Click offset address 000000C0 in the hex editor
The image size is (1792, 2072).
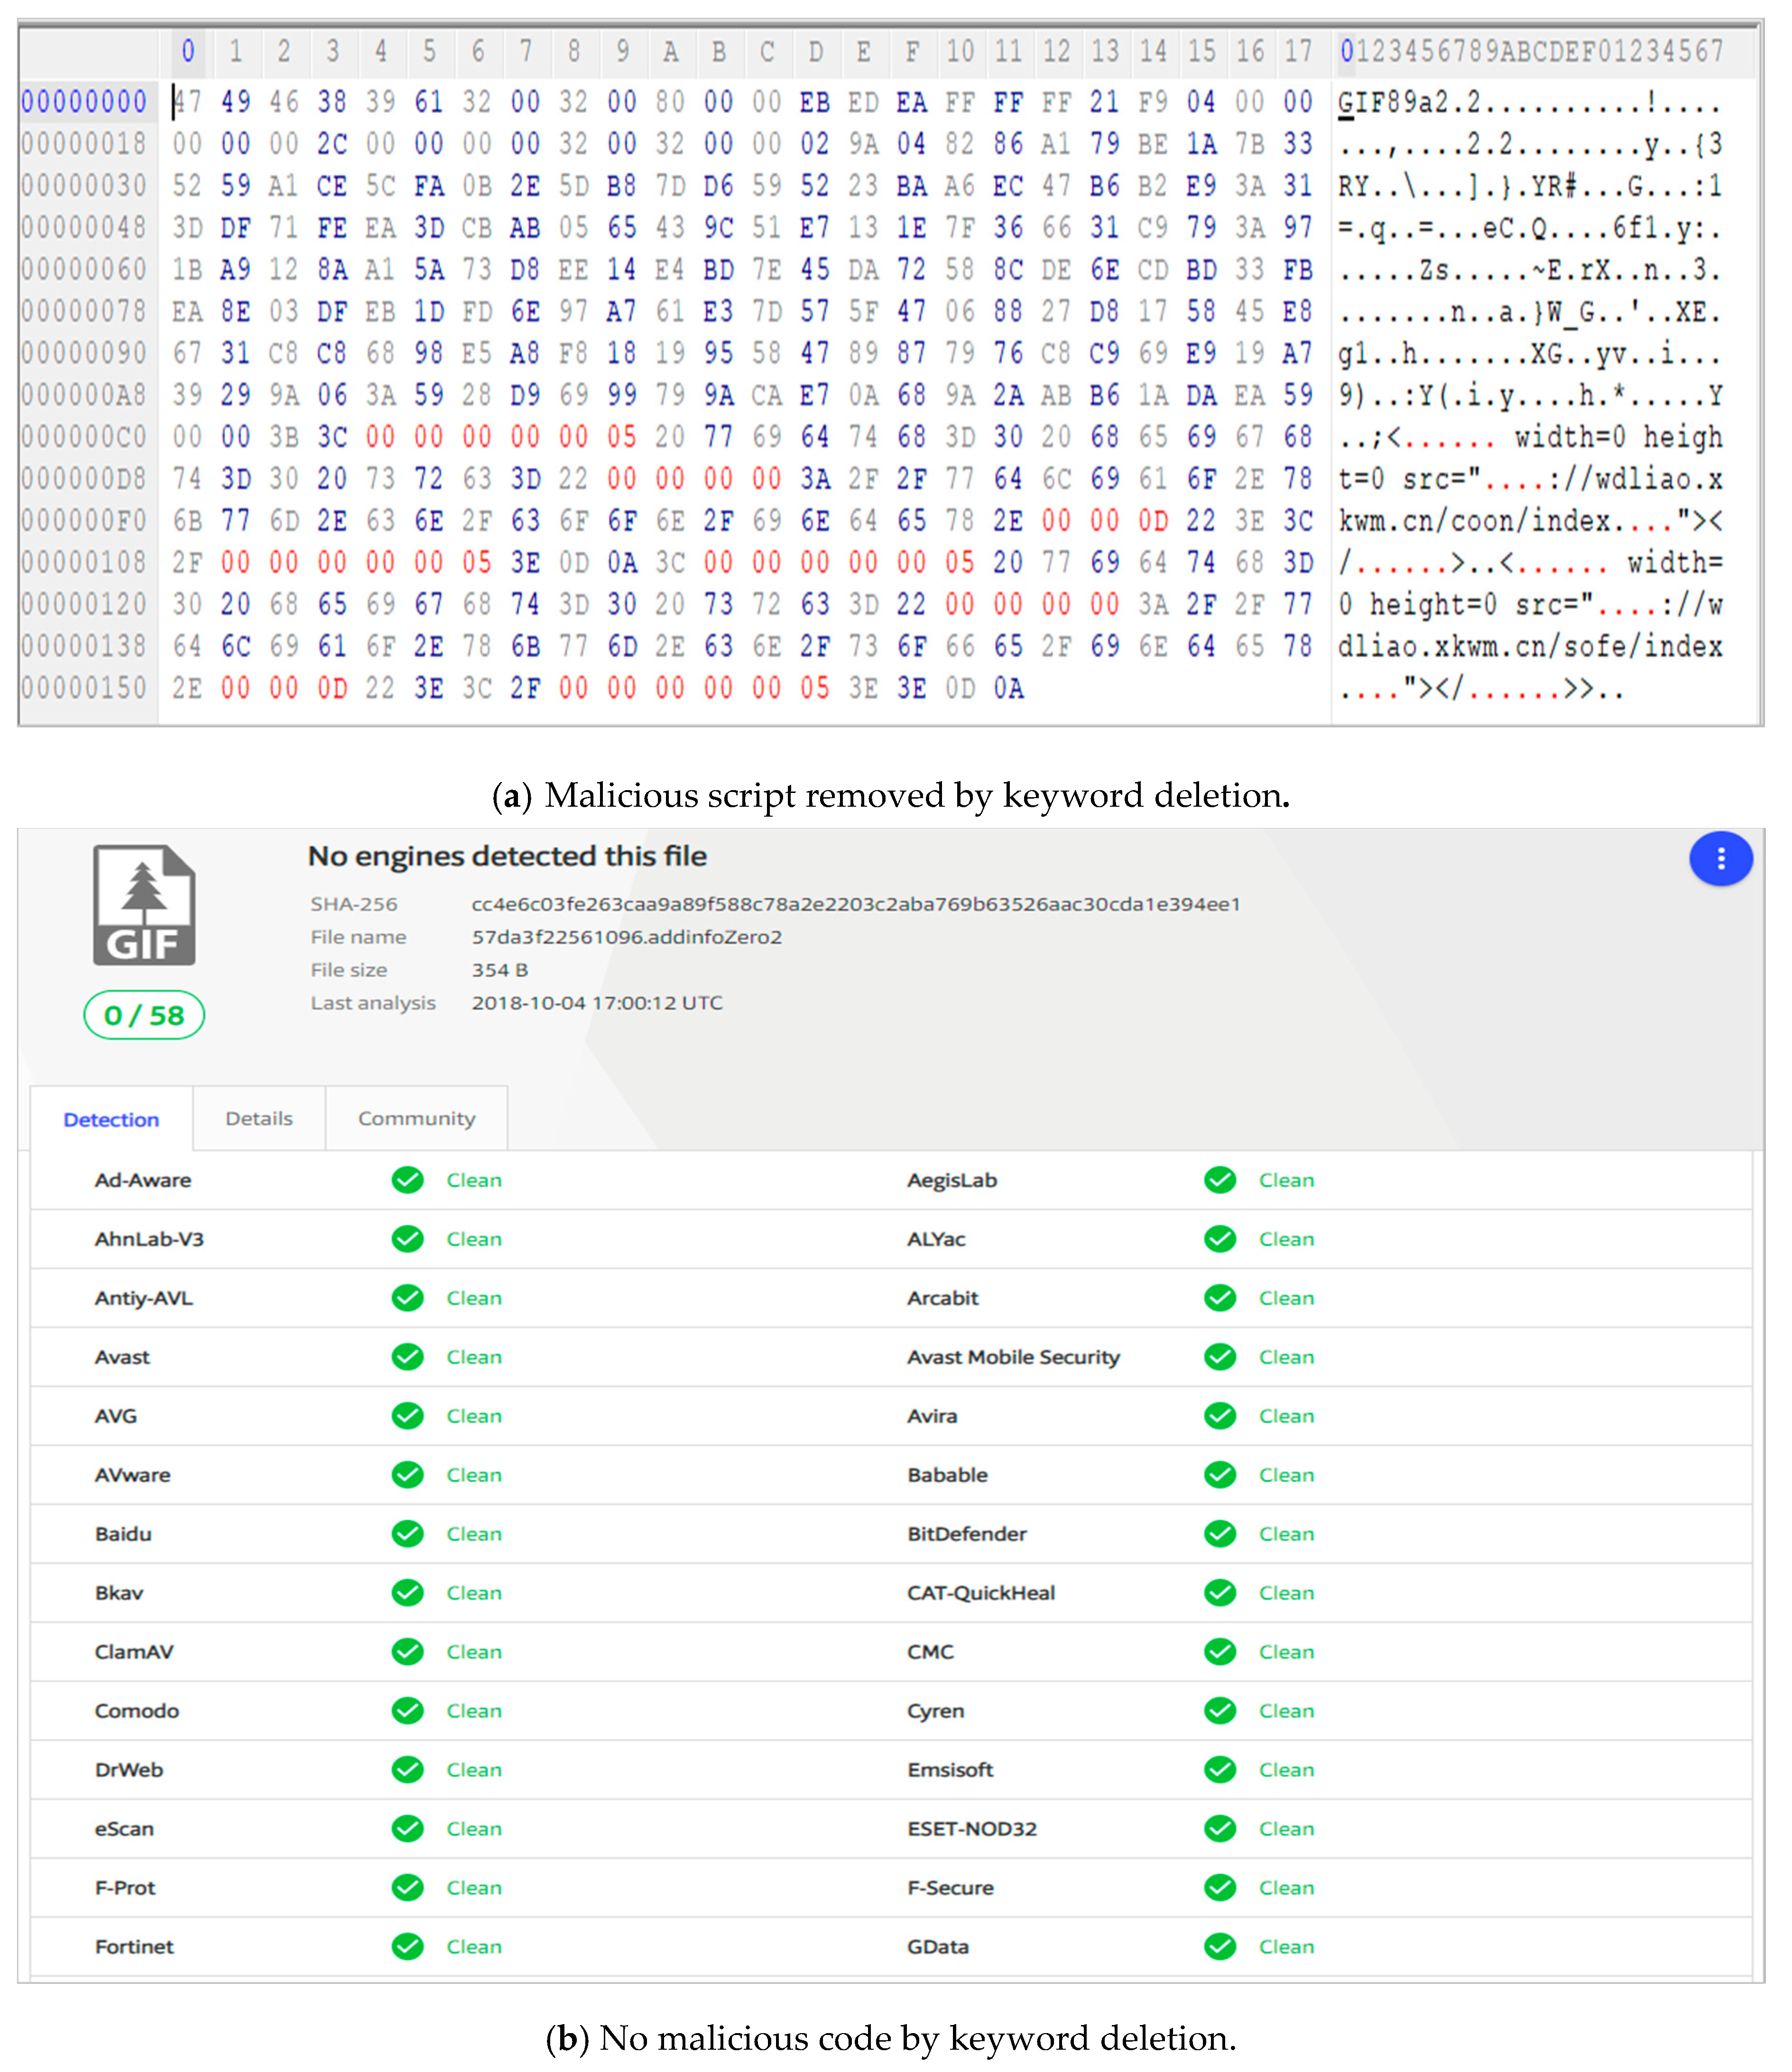[84, 437]
